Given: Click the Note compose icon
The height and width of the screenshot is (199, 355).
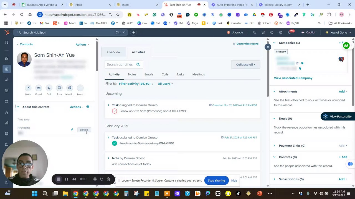Looking at the screenshot, I should click(28, 88).
